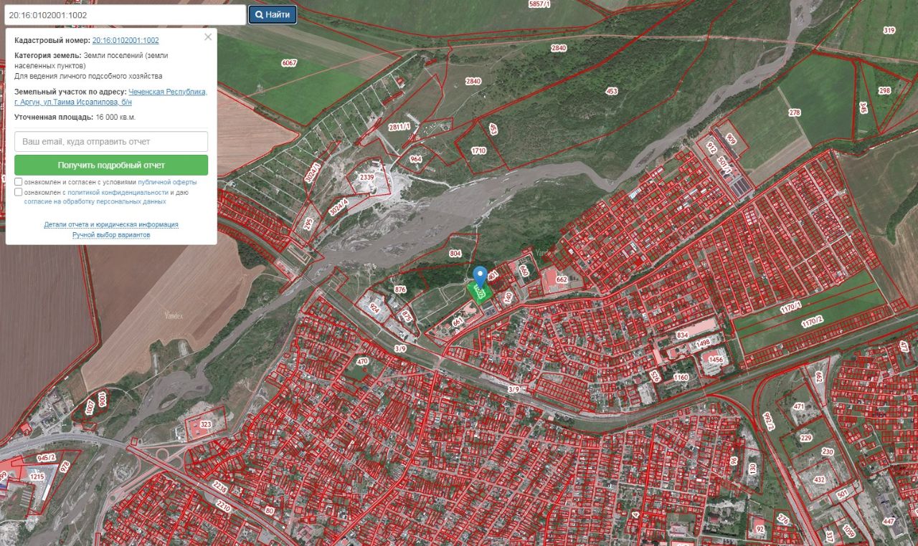Click parcel label 298
918x546 pixels.
point(884,91)
